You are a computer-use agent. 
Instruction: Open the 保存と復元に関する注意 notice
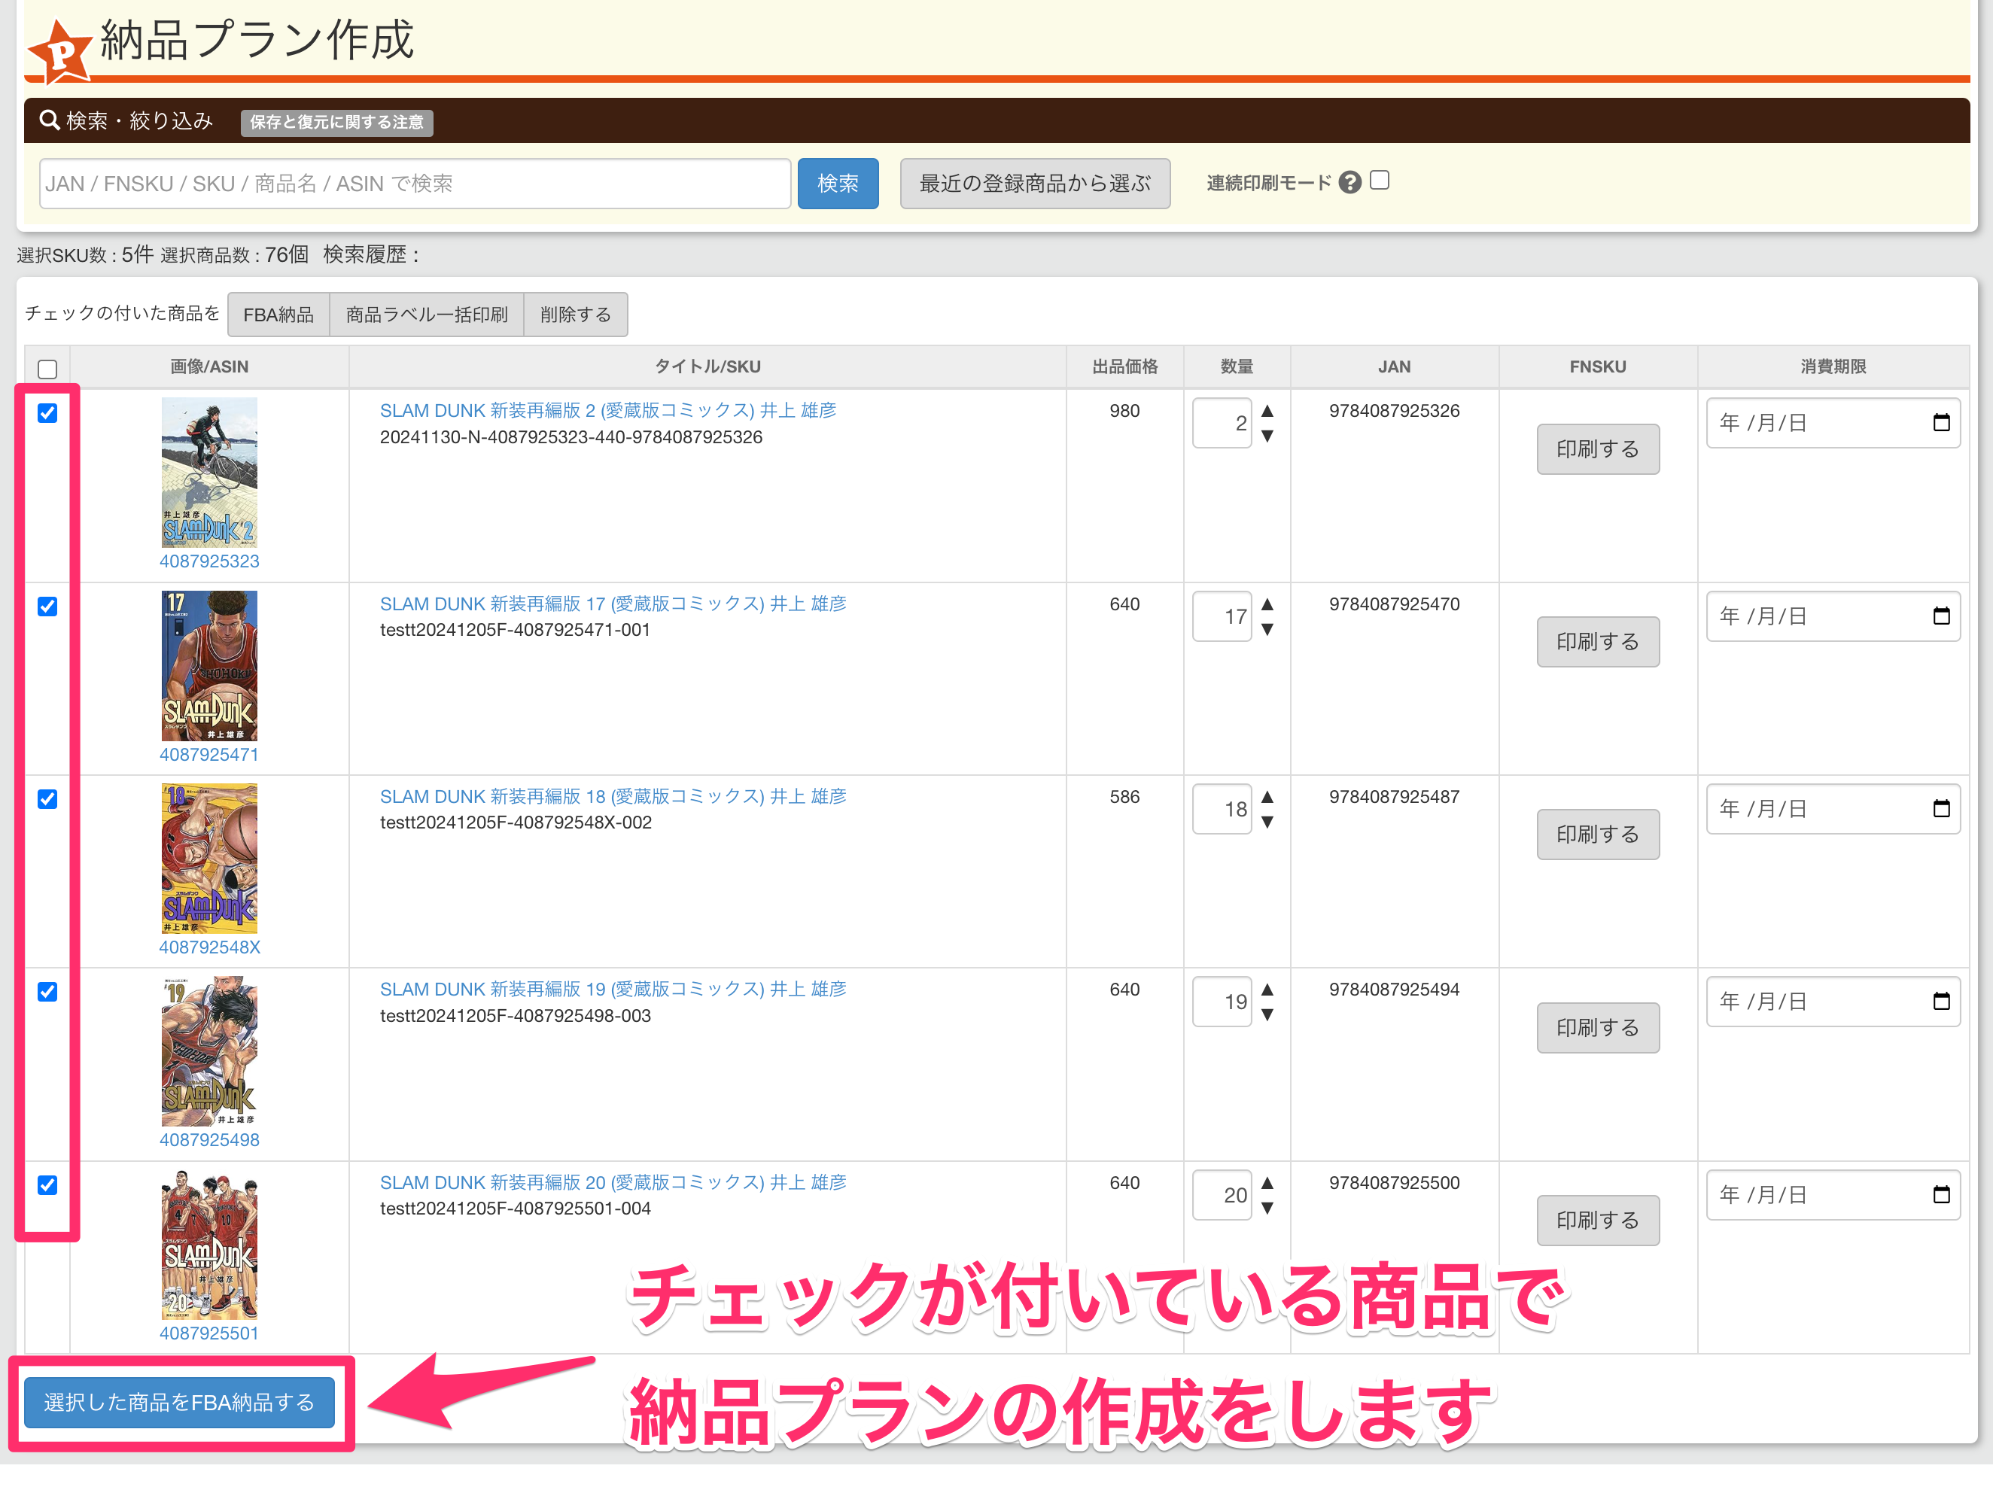336,123
